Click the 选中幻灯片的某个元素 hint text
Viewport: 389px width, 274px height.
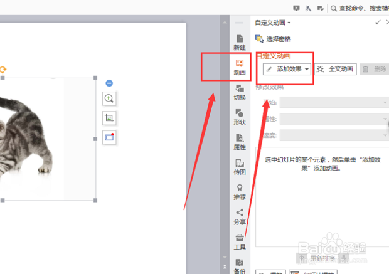pyautogui.click(x=322, y=164)
